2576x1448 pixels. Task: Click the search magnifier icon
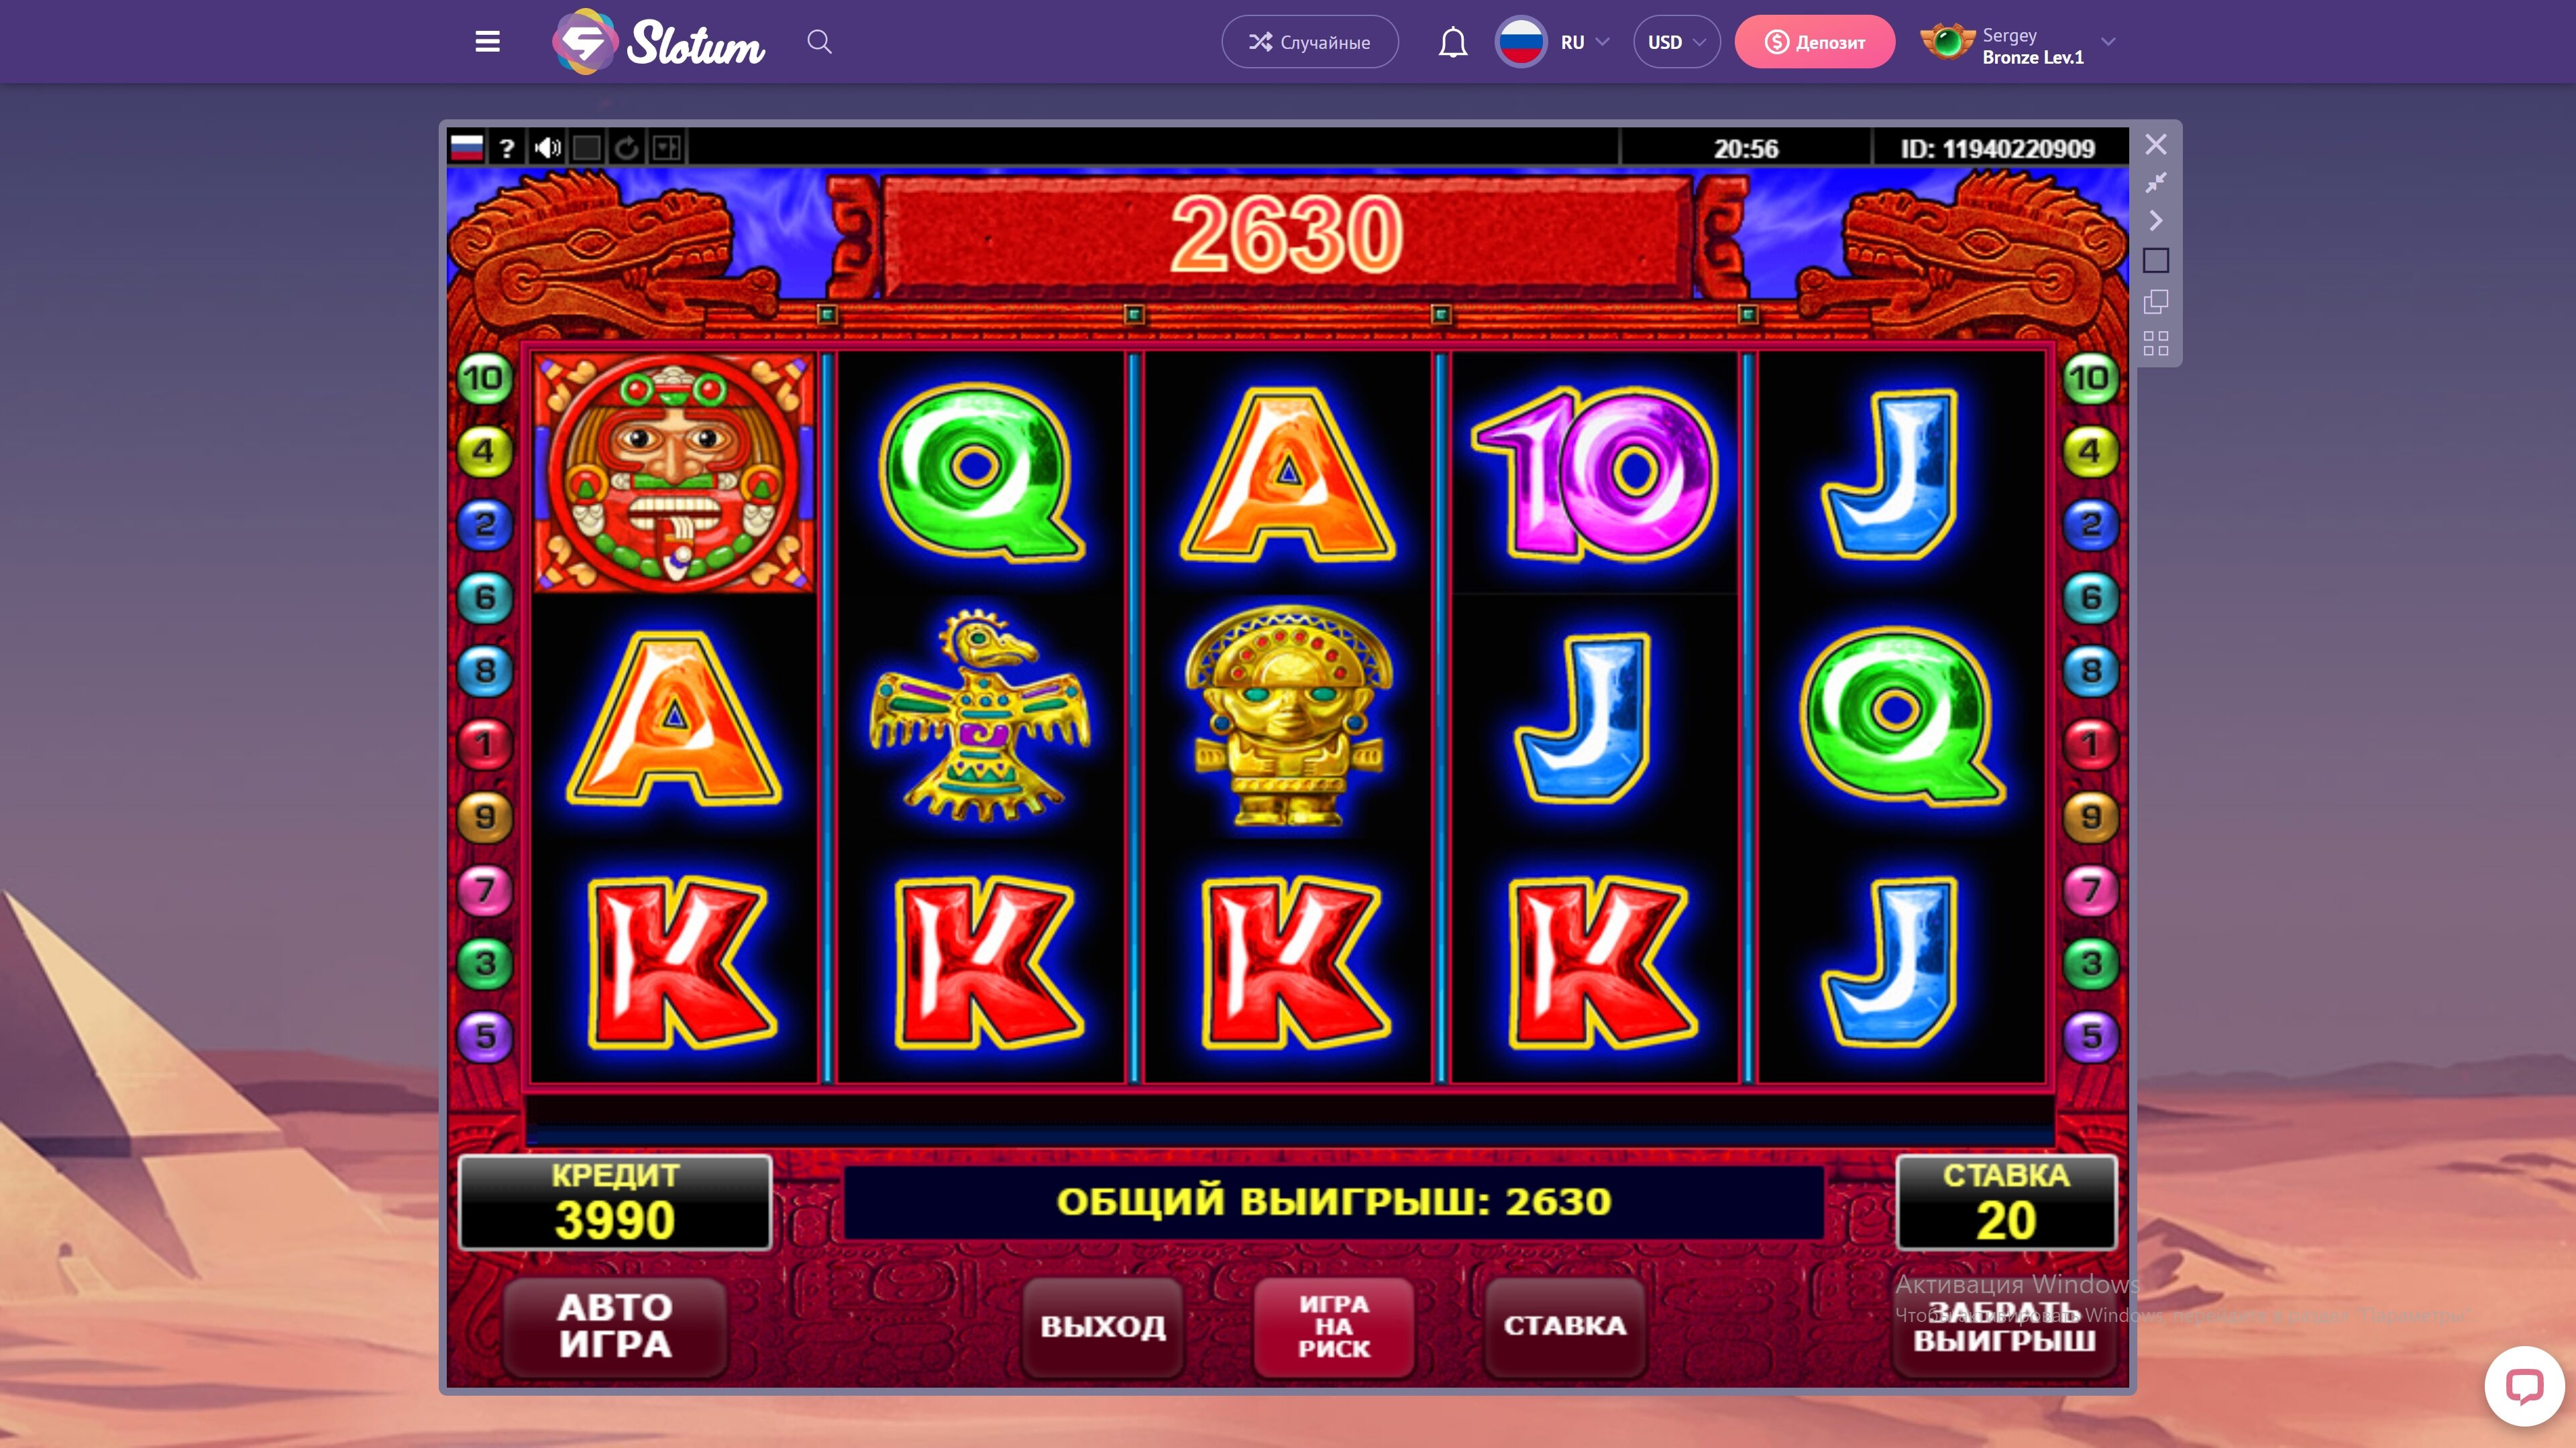[819, 42]
